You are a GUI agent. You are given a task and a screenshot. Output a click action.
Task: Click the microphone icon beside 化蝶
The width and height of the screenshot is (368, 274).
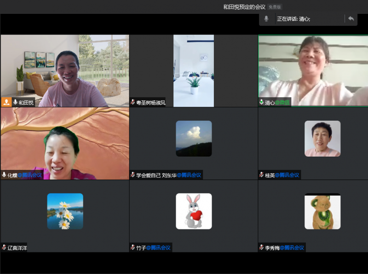(x=4, y=175)
